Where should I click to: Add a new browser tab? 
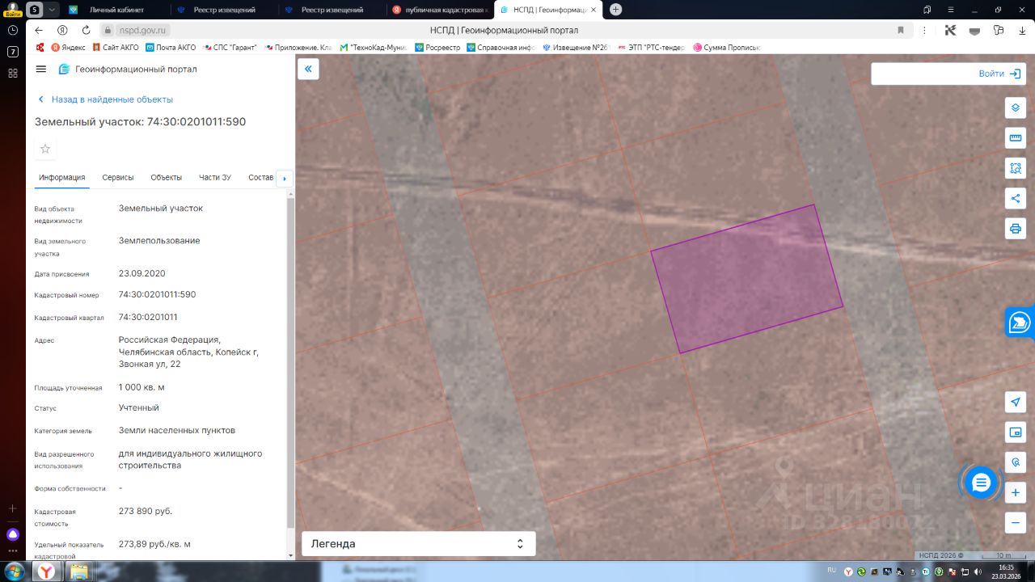[x=616, y=10]
